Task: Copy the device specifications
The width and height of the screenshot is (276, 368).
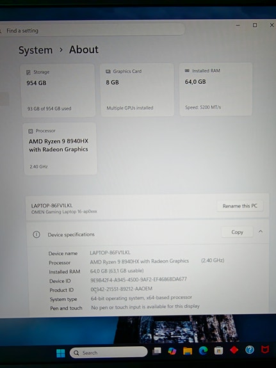Action: [237, 232]
